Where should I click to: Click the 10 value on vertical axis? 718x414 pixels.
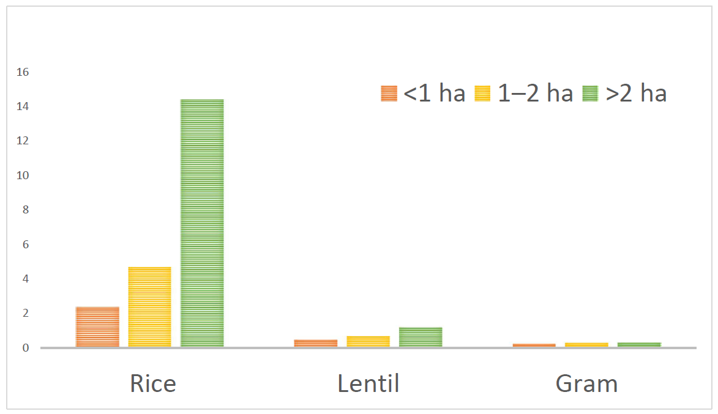(23, 176)
